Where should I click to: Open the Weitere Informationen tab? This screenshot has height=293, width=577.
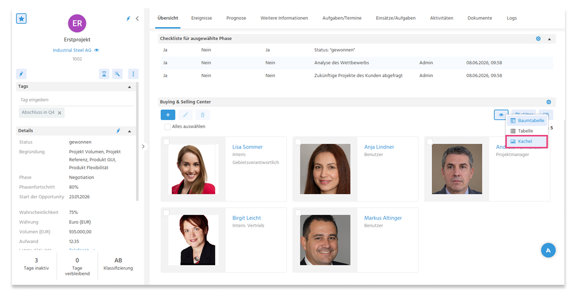coord(284,18)
